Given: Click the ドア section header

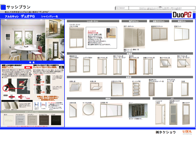Looking at the screenshot, I should pyautogui.click(x=173, y=98).
